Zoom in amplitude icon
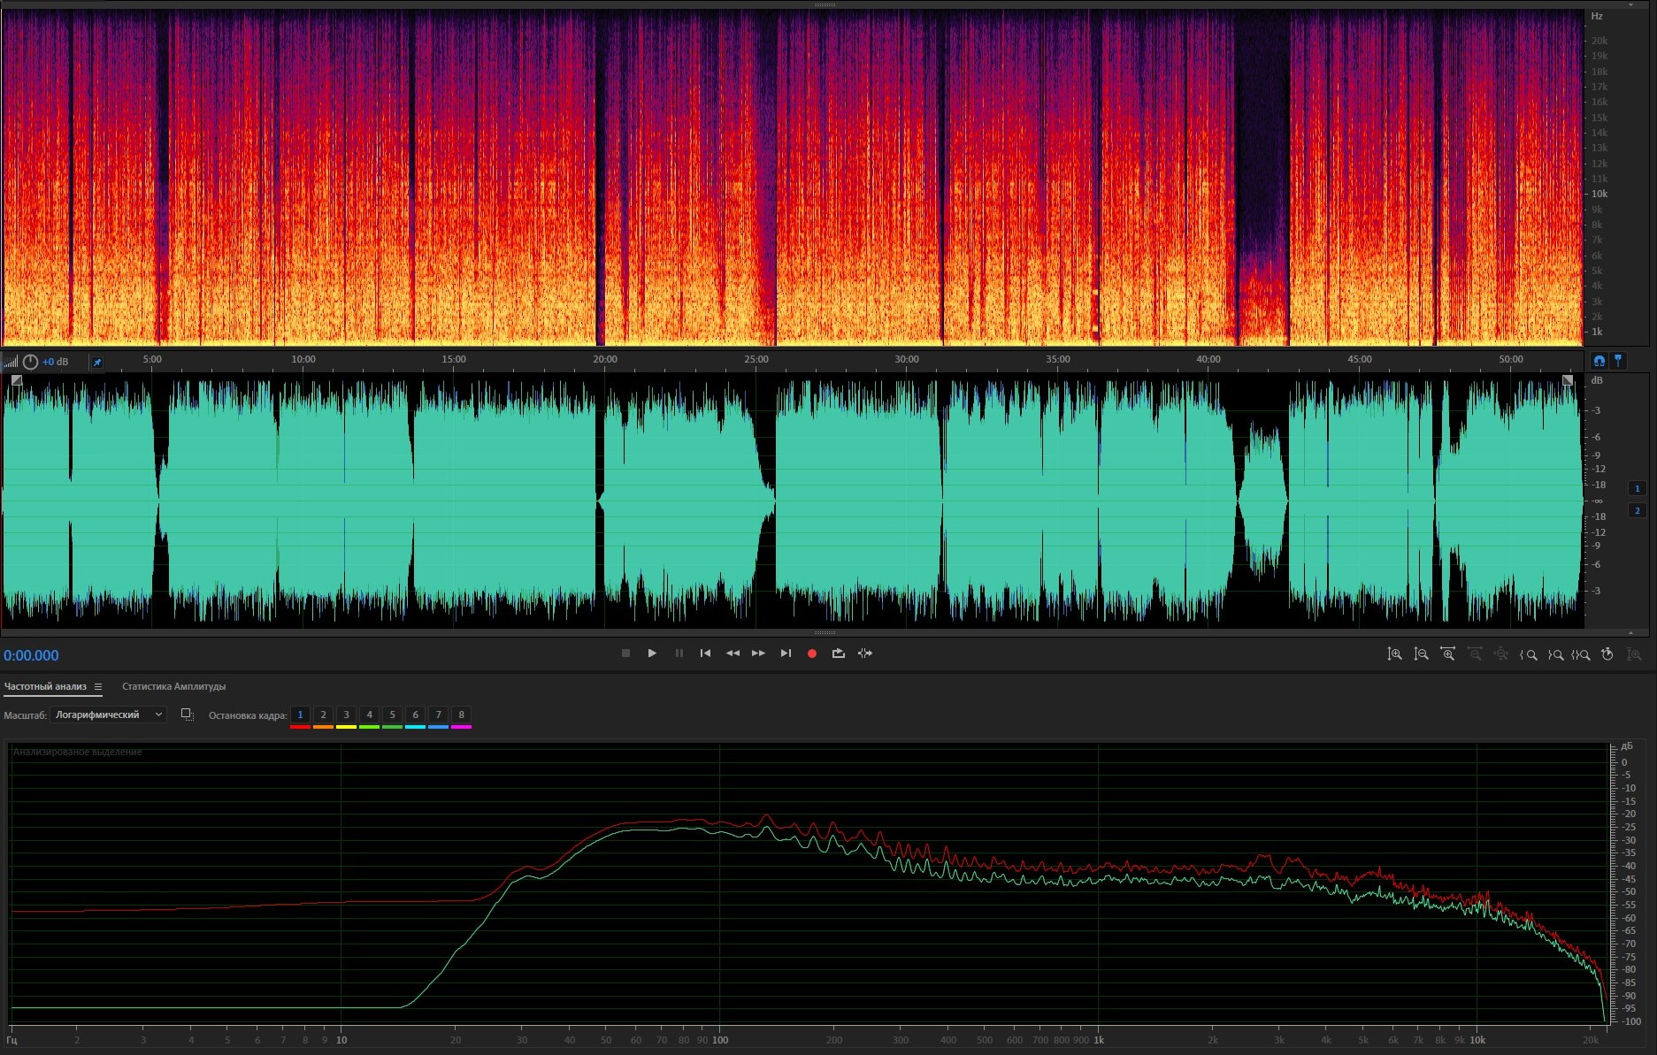 (x=1394, y=654)
